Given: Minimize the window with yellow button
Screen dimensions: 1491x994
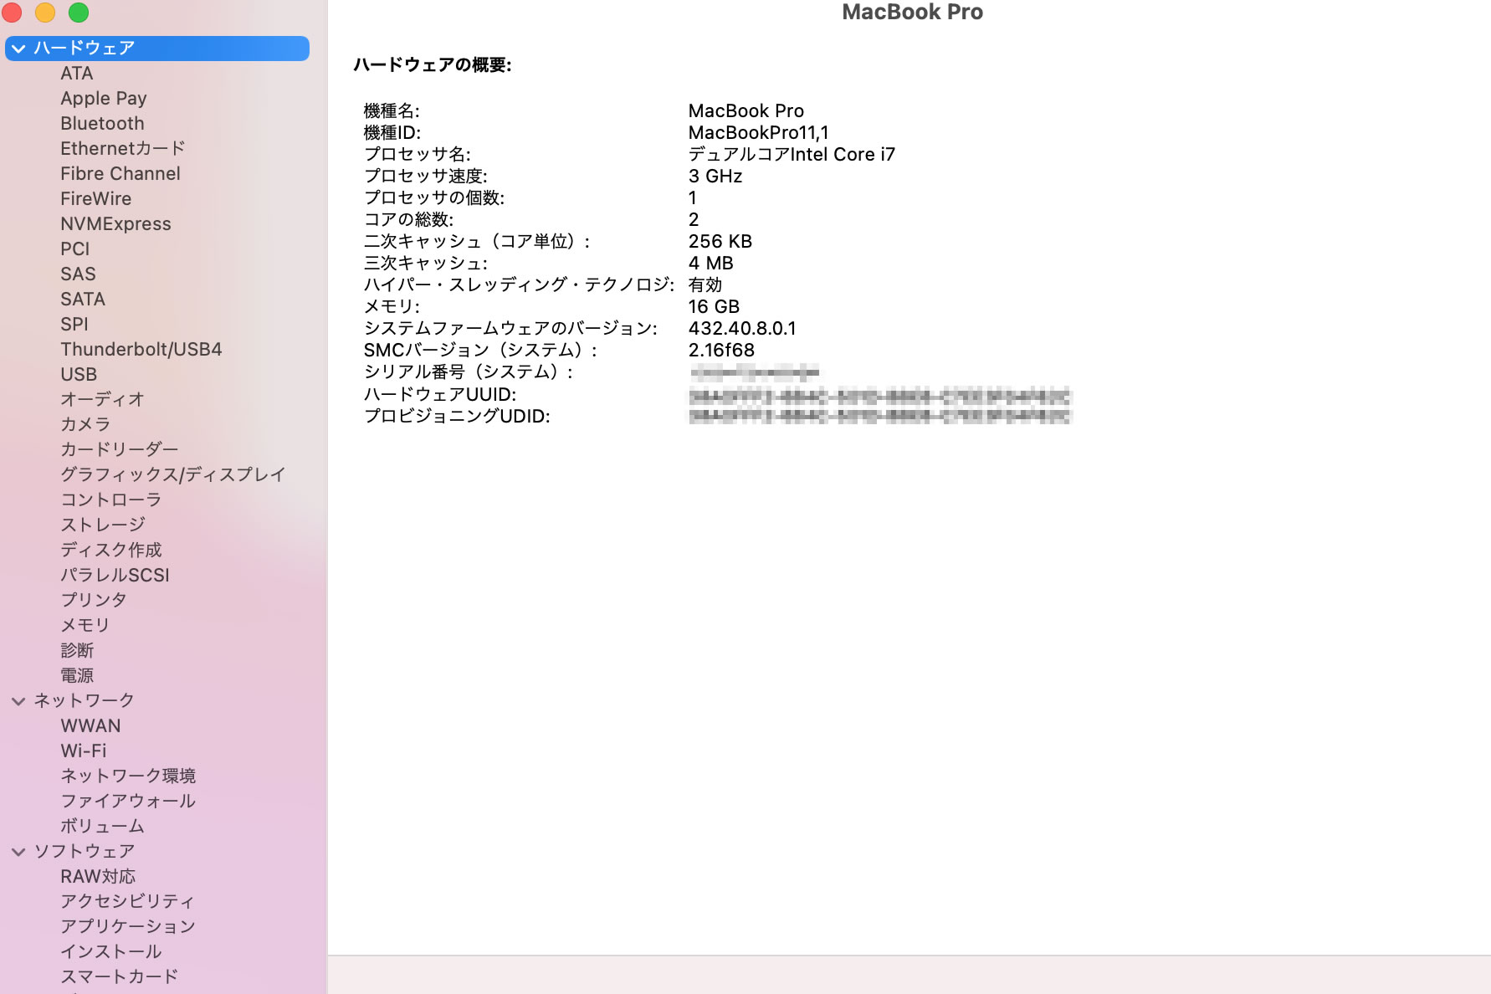Looking at the screenshot, I should tap(45, 12).
